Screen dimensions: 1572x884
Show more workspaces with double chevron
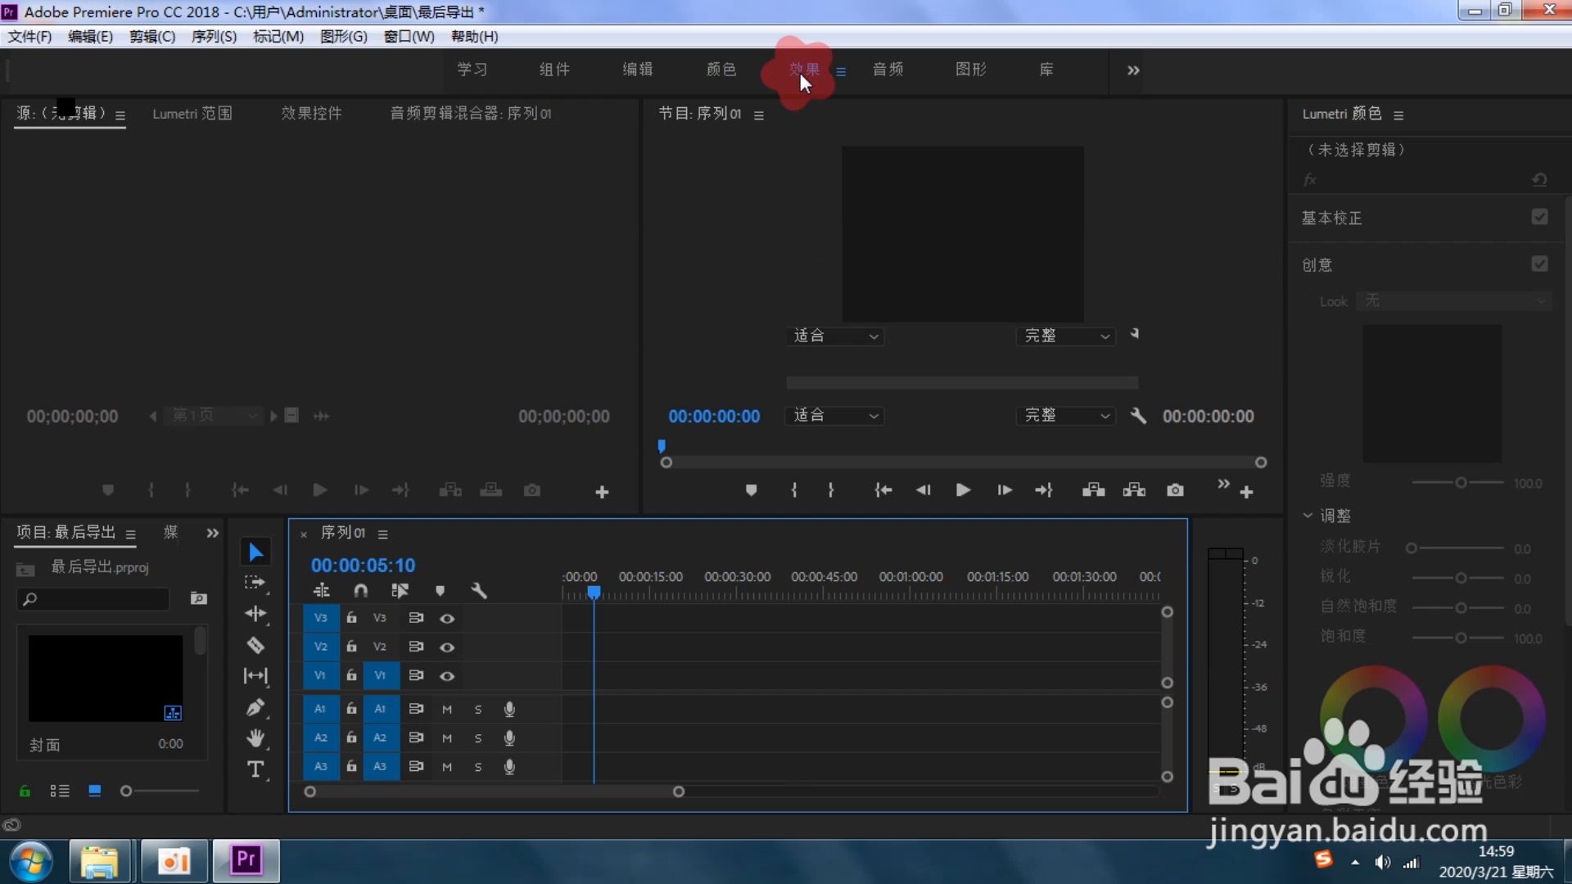(x=1133, y=70)
